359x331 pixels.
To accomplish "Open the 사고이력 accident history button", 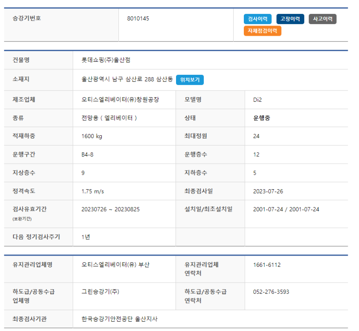I will [323, 19].
